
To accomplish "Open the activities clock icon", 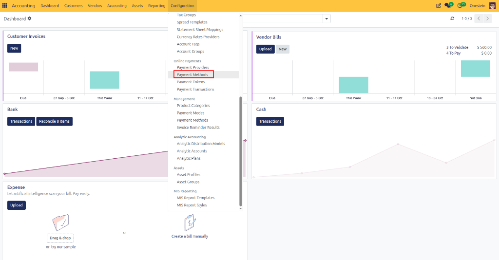I will (x=461, y=5).
